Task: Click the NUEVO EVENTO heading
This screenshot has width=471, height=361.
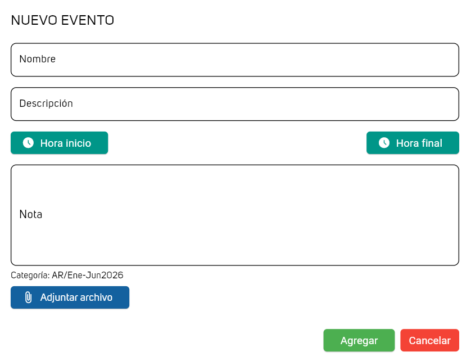Action: 62,21
